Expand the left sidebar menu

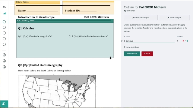[x=4, y=7]
